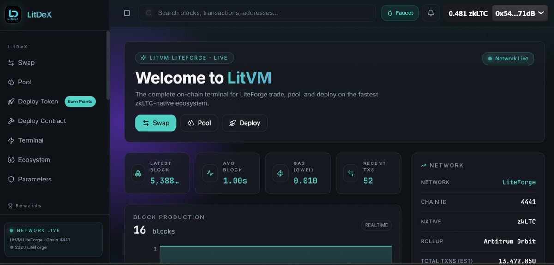Click the Terminal lightning icon

click(11, 140)
